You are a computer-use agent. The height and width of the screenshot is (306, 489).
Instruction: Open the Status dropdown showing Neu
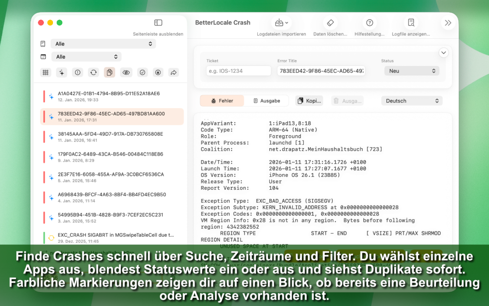pyautogui.click(x=411, y=71)
